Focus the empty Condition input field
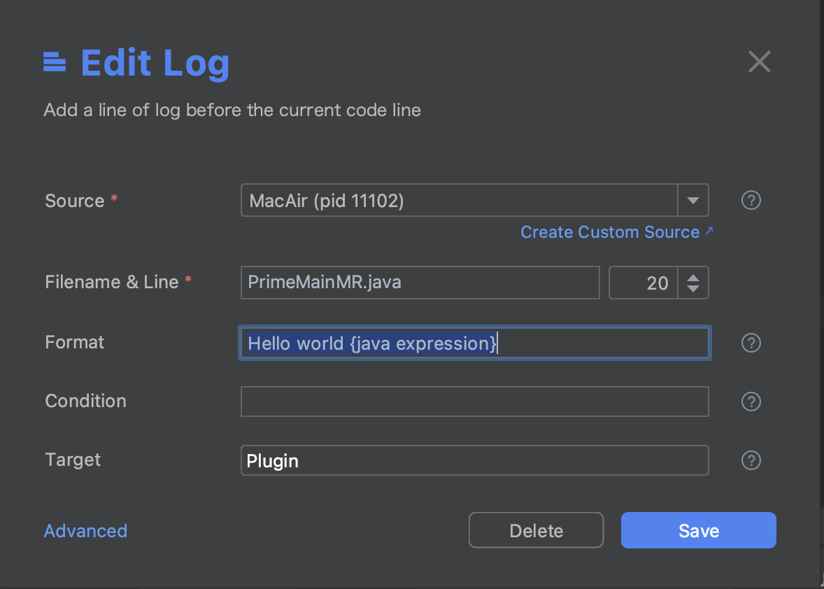 point(474,402)
